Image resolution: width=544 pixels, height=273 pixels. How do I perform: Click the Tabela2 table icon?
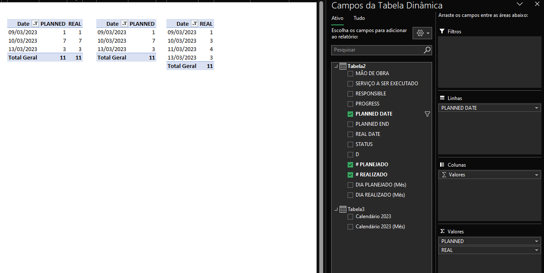(x=343, y=66)
